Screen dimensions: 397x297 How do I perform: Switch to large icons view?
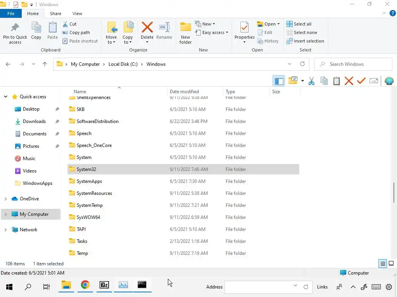coord(391,264)
